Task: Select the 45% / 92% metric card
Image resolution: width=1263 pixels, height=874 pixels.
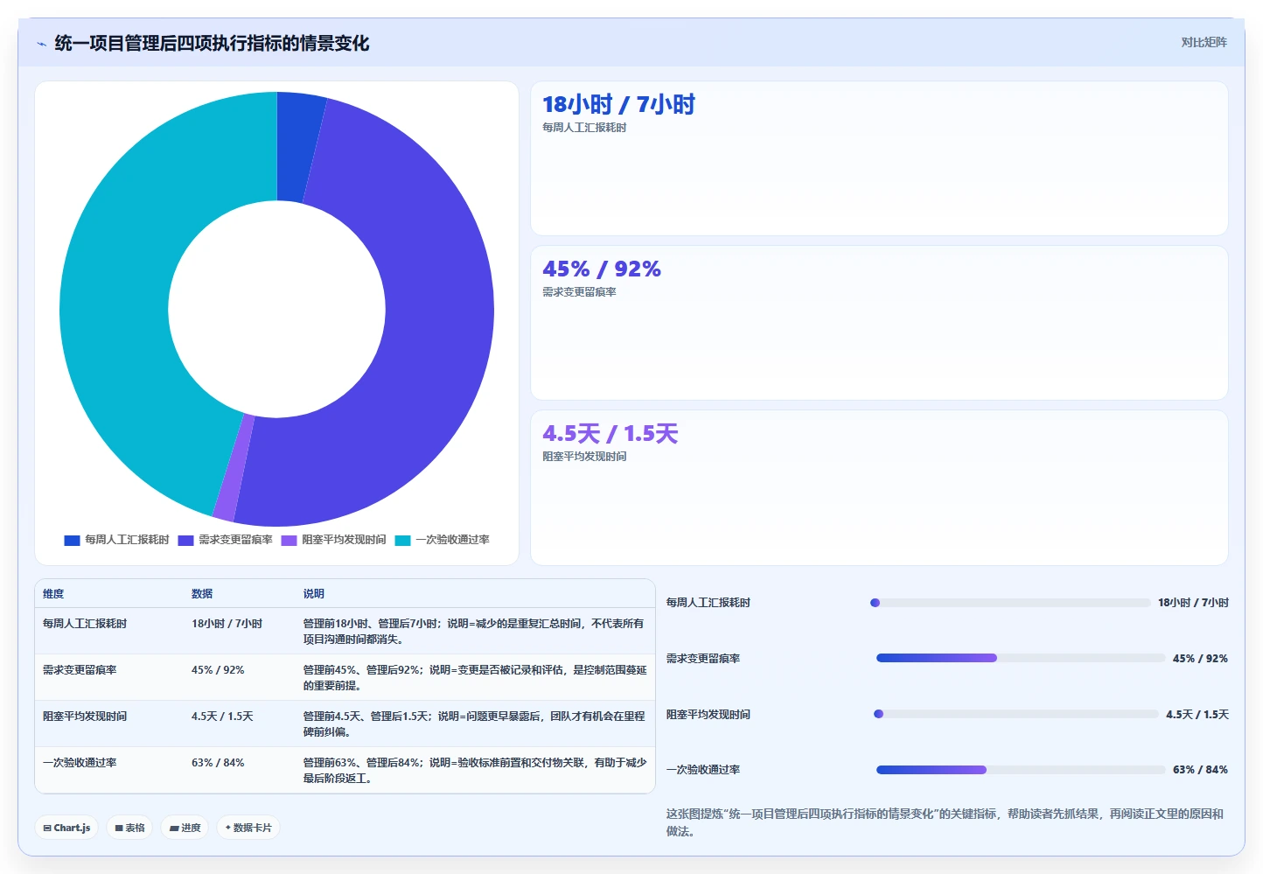Action: click(879, 323)
